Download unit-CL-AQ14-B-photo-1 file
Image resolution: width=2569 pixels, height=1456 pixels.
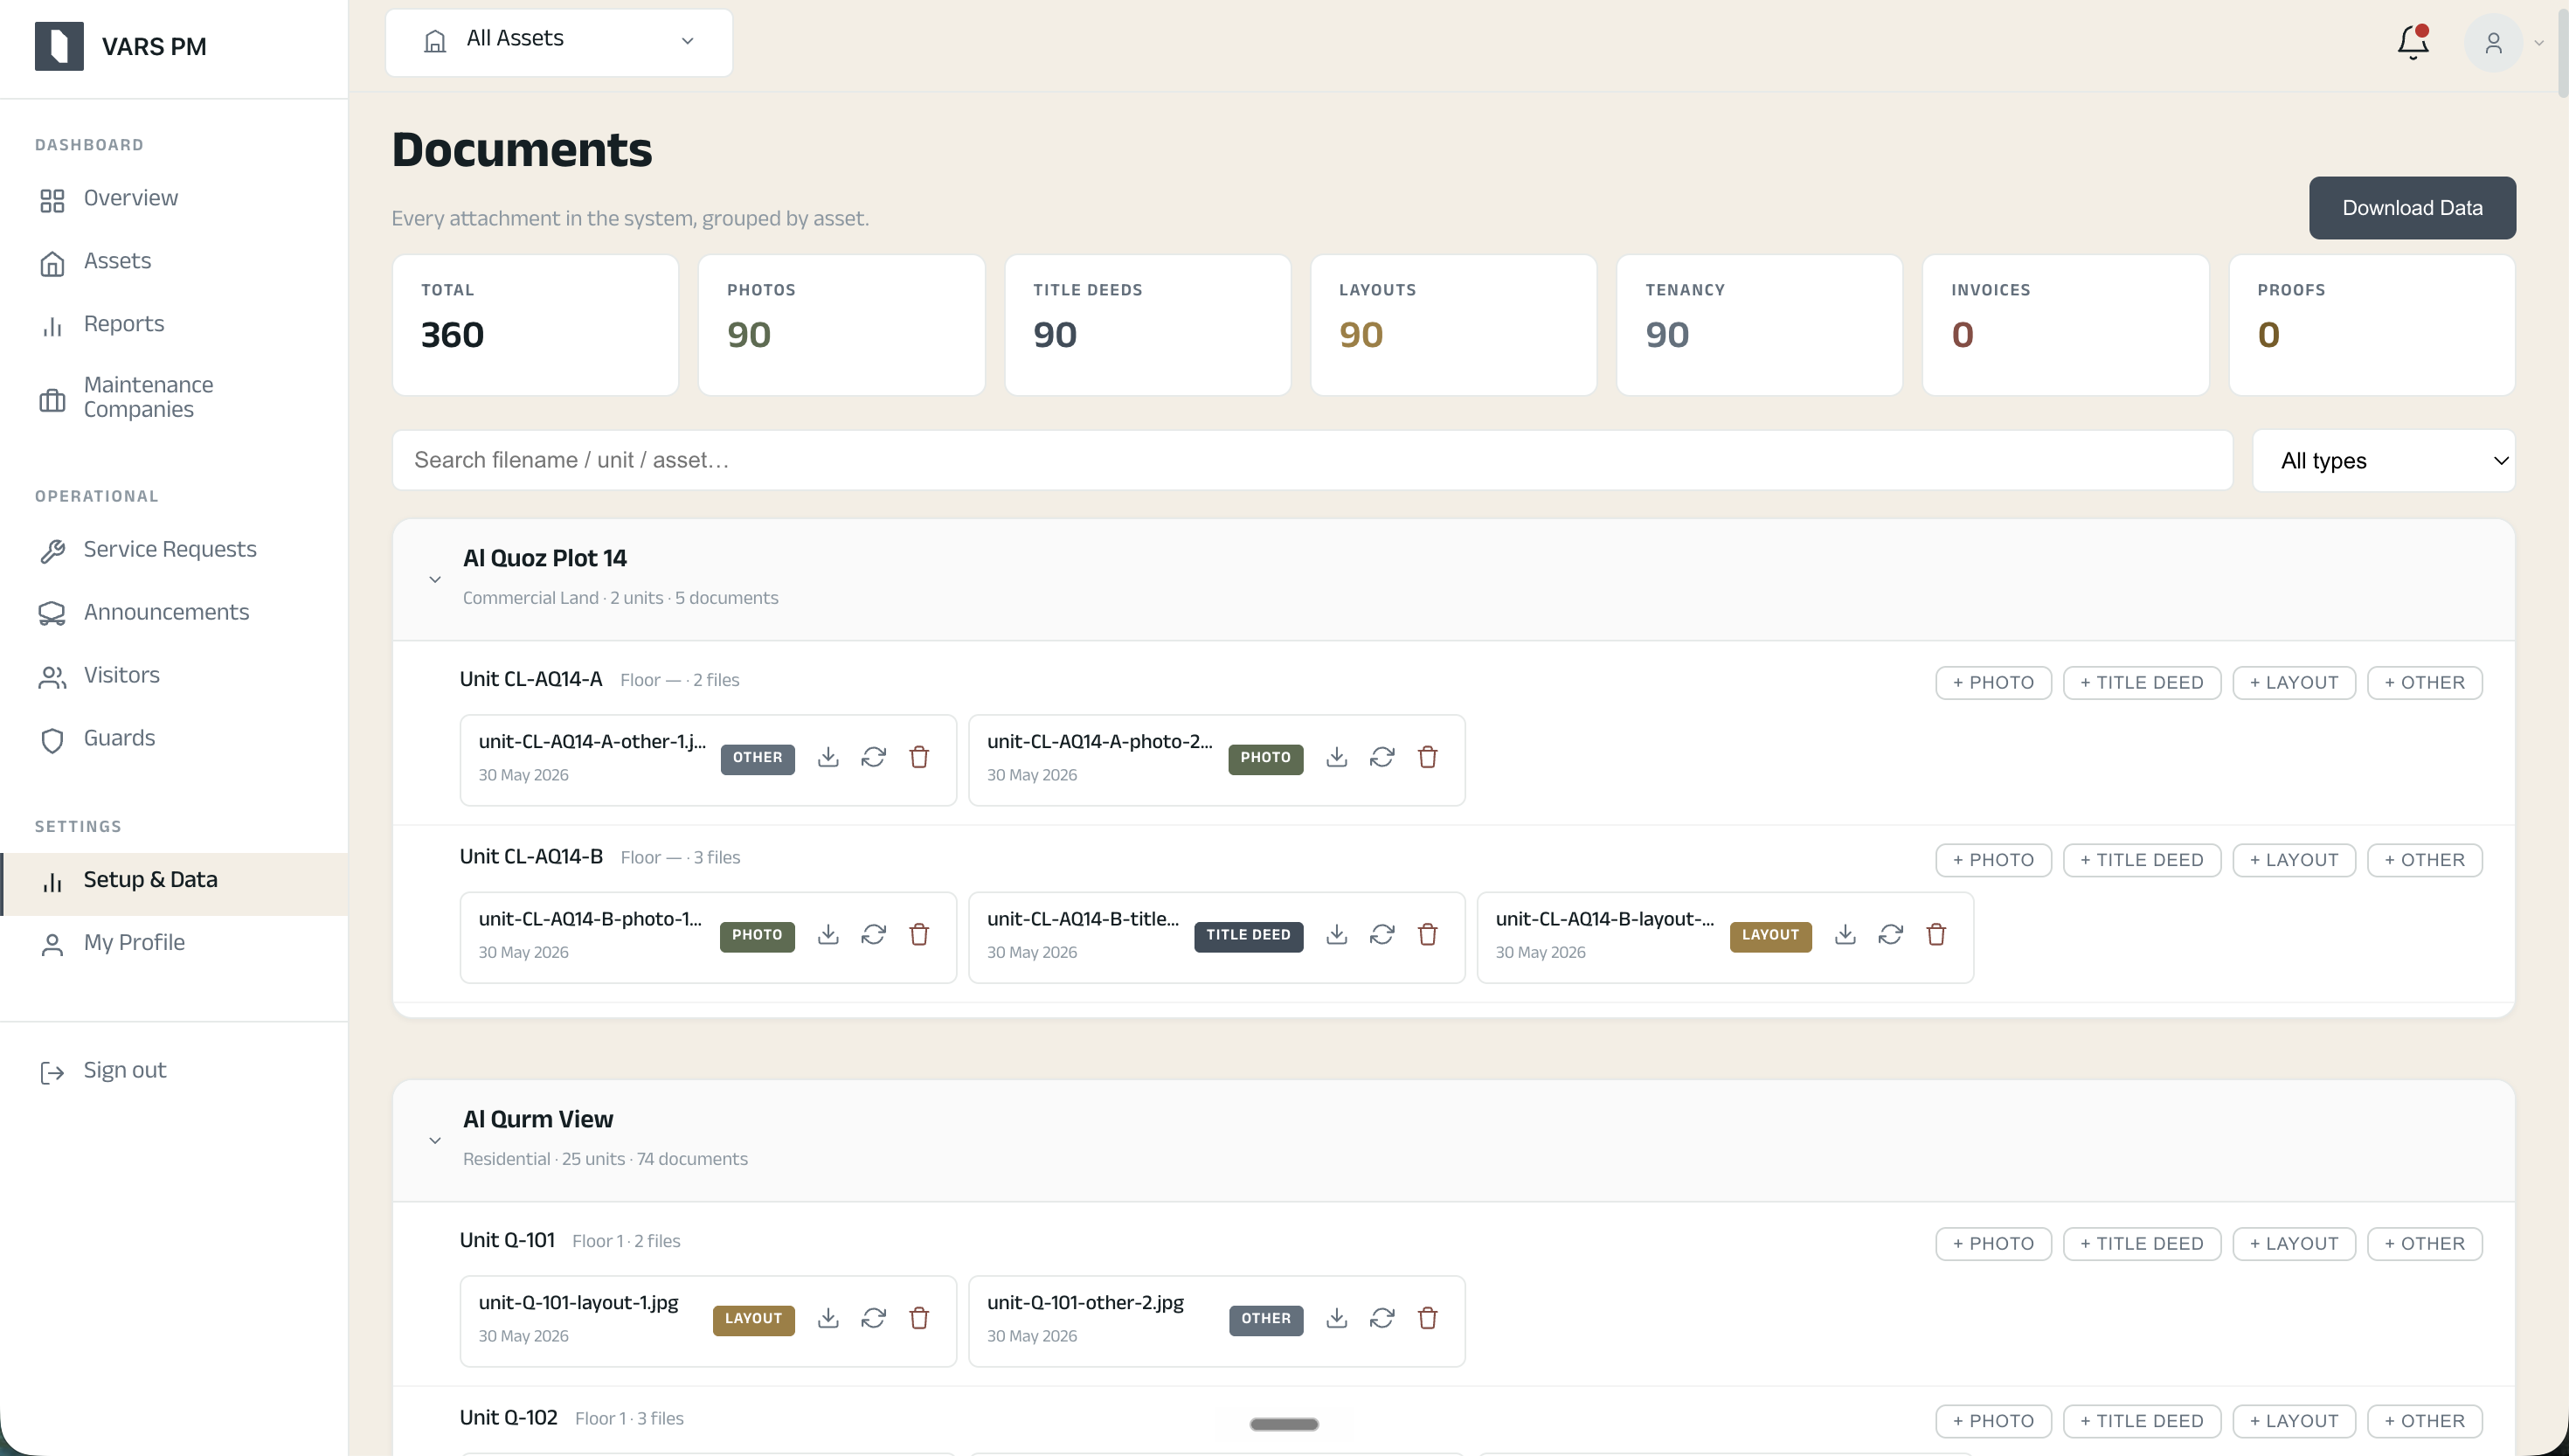pos(827,934)
